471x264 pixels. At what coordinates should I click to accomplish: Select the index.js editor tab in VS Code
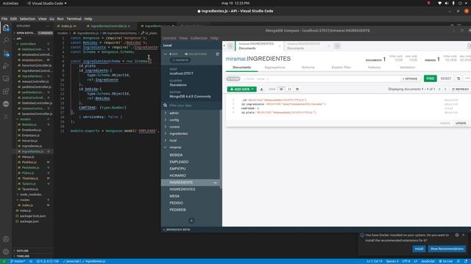click(68, 26)
